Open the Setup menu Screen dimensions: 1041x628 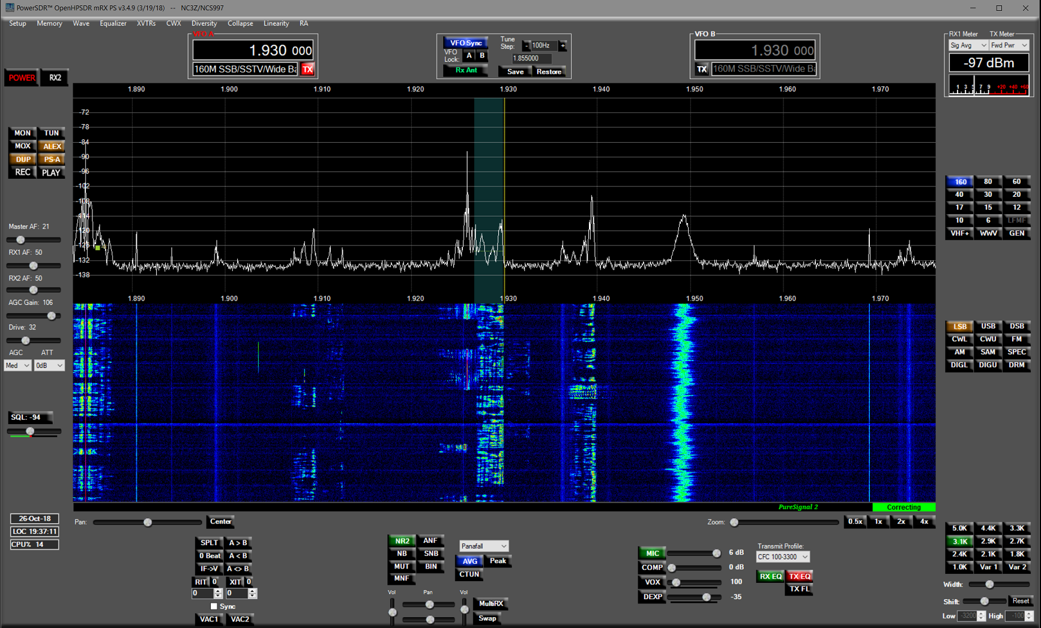coord(17,23)
